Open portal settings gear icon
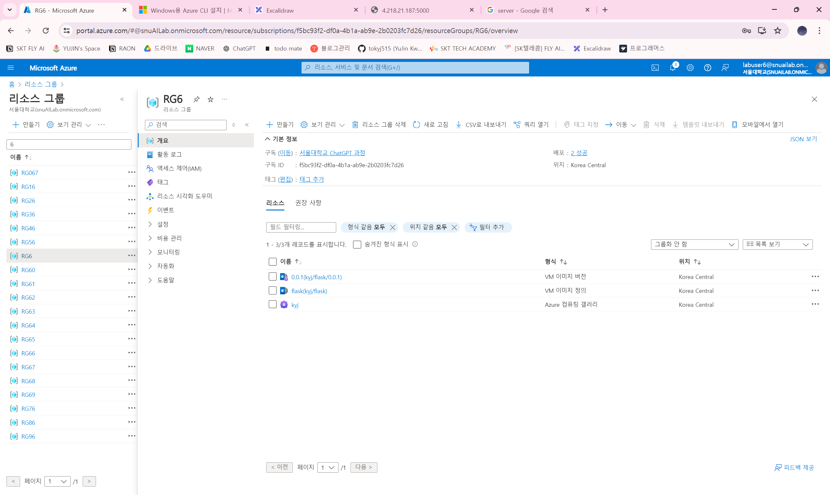 pyautogui.click(x=690, y=68)
